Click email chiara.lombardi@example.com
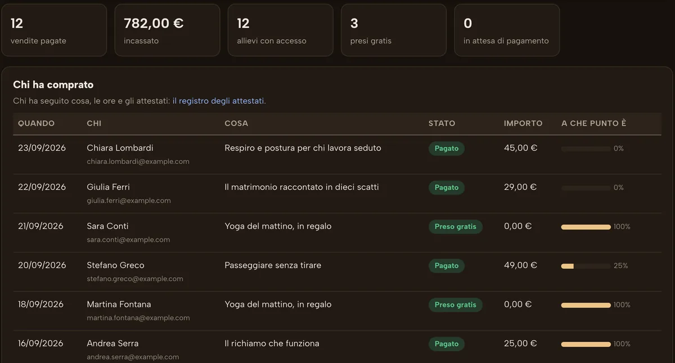The height and width of the screenshot is (363, 675). [138, 162]
